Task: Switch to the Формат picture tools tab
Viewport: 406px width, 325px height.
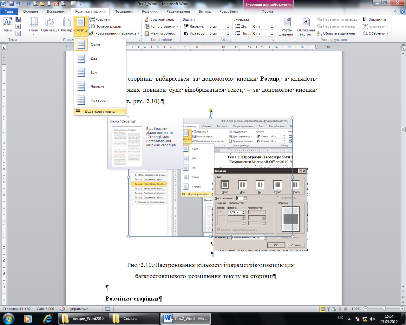Action: tap(268, 11)
